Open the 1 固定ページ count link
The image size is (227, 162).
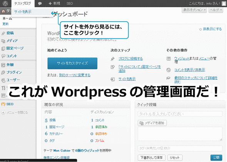tap(55, 127)
